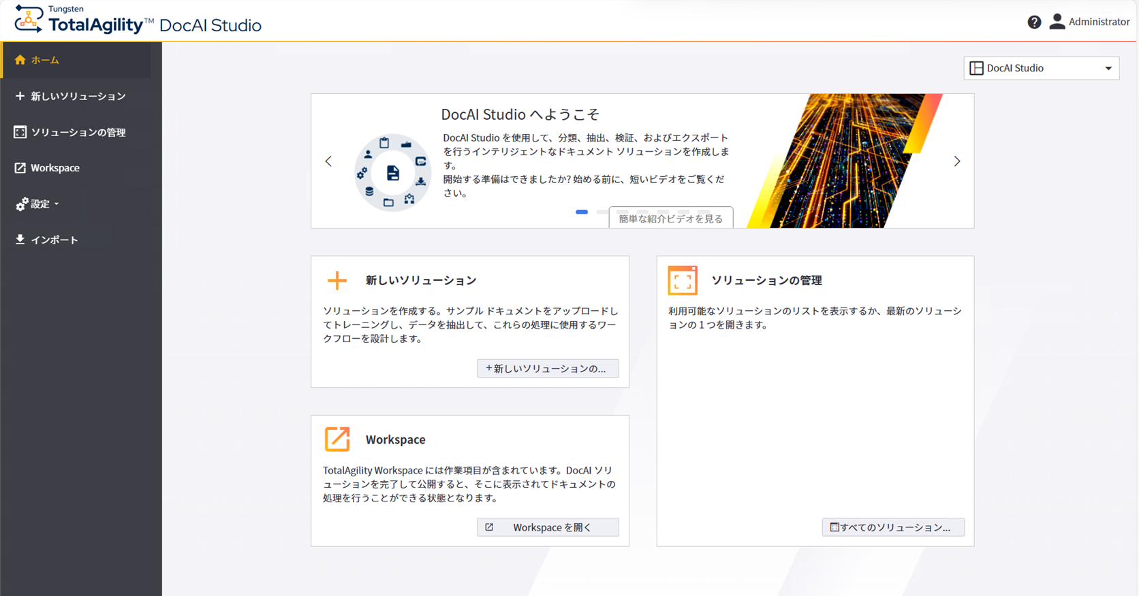
Task: Click the ソリューションの管理 card title
Action: pyautogui.click(x=766, y=280)
